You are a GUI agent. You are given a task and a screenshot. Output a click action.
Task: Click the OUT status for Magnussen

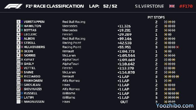124,102
